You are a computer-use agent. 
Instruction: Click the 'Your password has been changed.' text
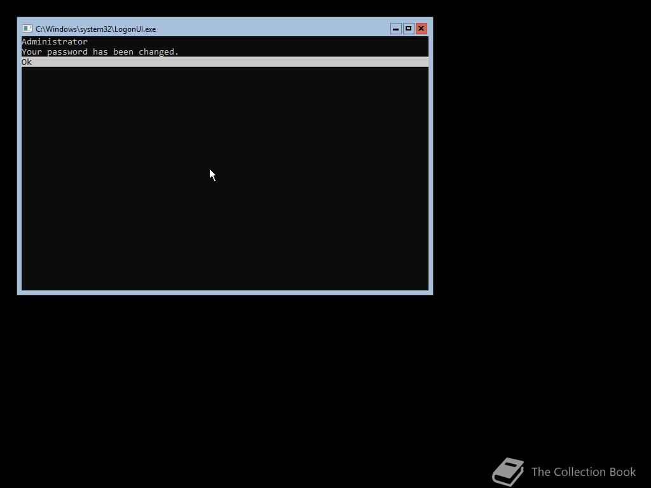click(100, 52)
